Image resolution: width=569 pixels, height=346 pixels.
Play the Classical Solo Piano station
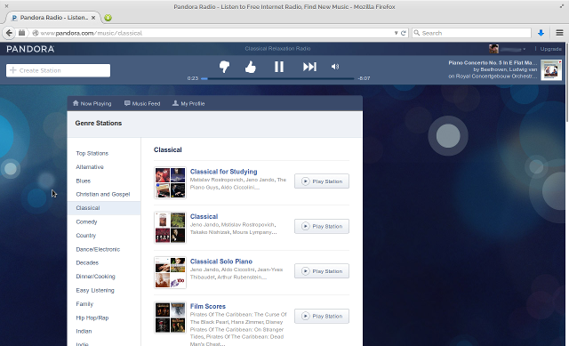click(322, 271)
